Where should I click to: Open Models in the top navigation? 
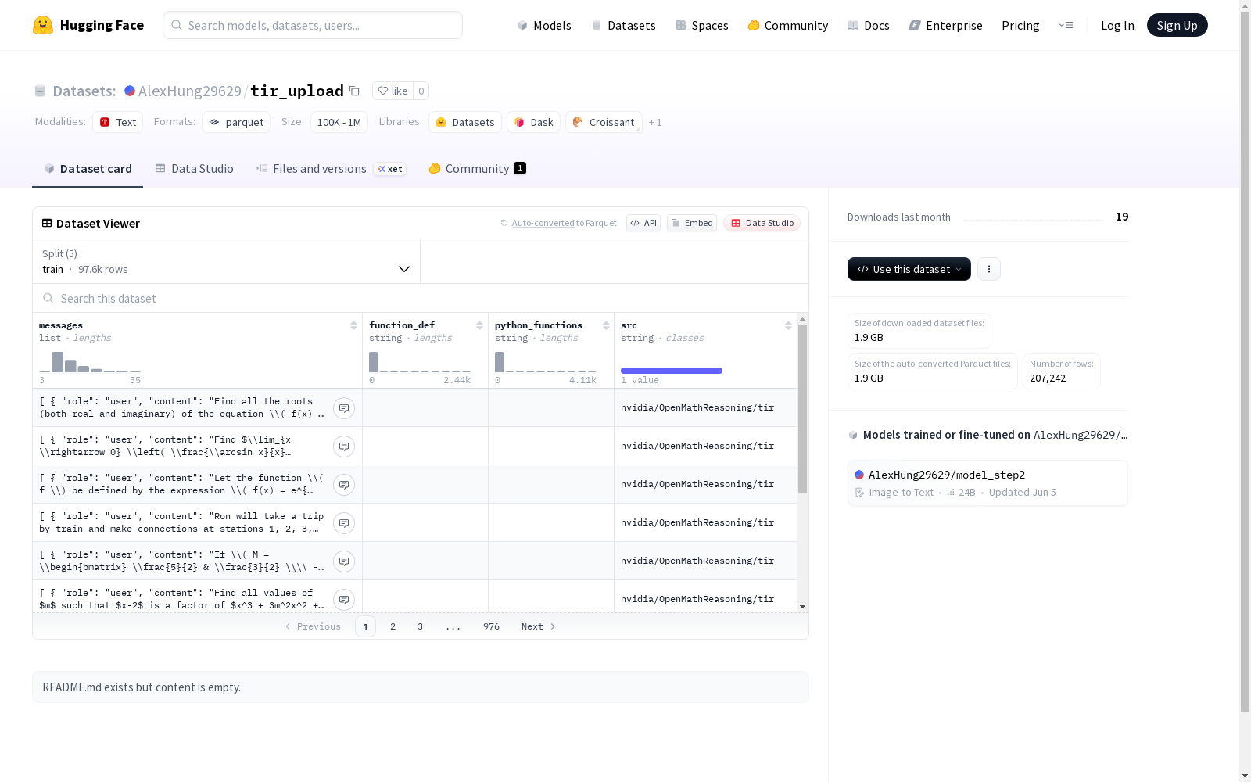(544, 25)
